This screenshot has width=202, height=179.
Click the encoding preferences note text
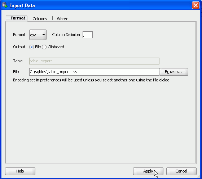pos(92,80)
